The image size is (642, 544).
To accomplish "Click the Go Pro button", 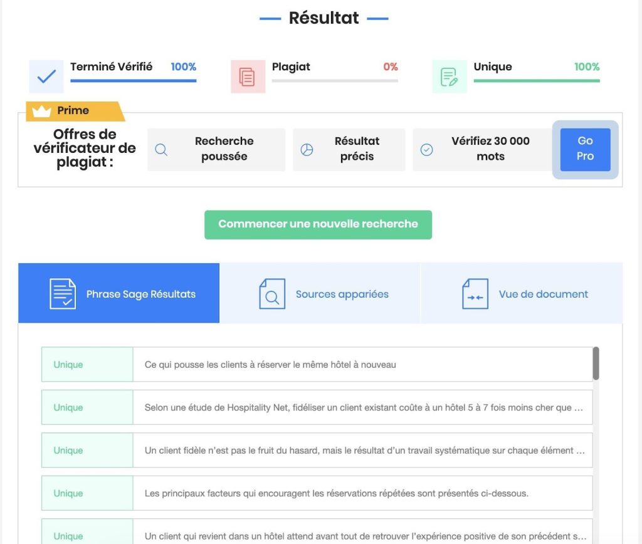I will (x=585, y=150).
